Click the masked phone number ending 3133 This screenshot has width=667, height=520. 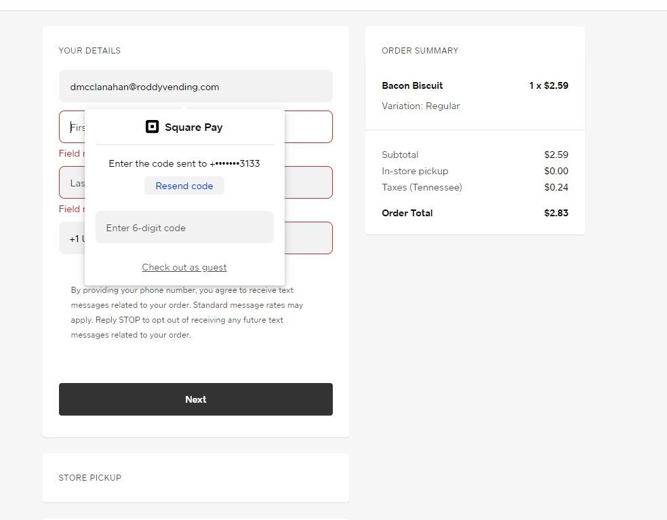[235, 163]
